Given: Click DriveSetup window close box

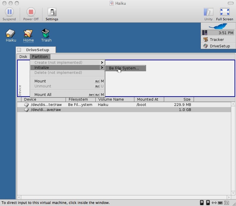Looking at the screenshot, I should (19, 50).
